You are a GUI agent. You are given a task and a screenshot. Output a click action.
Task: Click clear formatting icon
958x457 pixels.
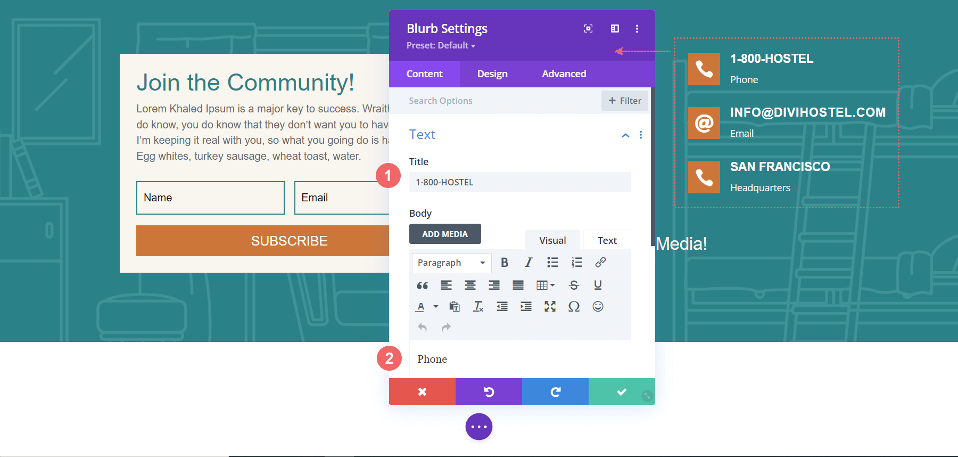pyautogui.click(x=478, y=307)
